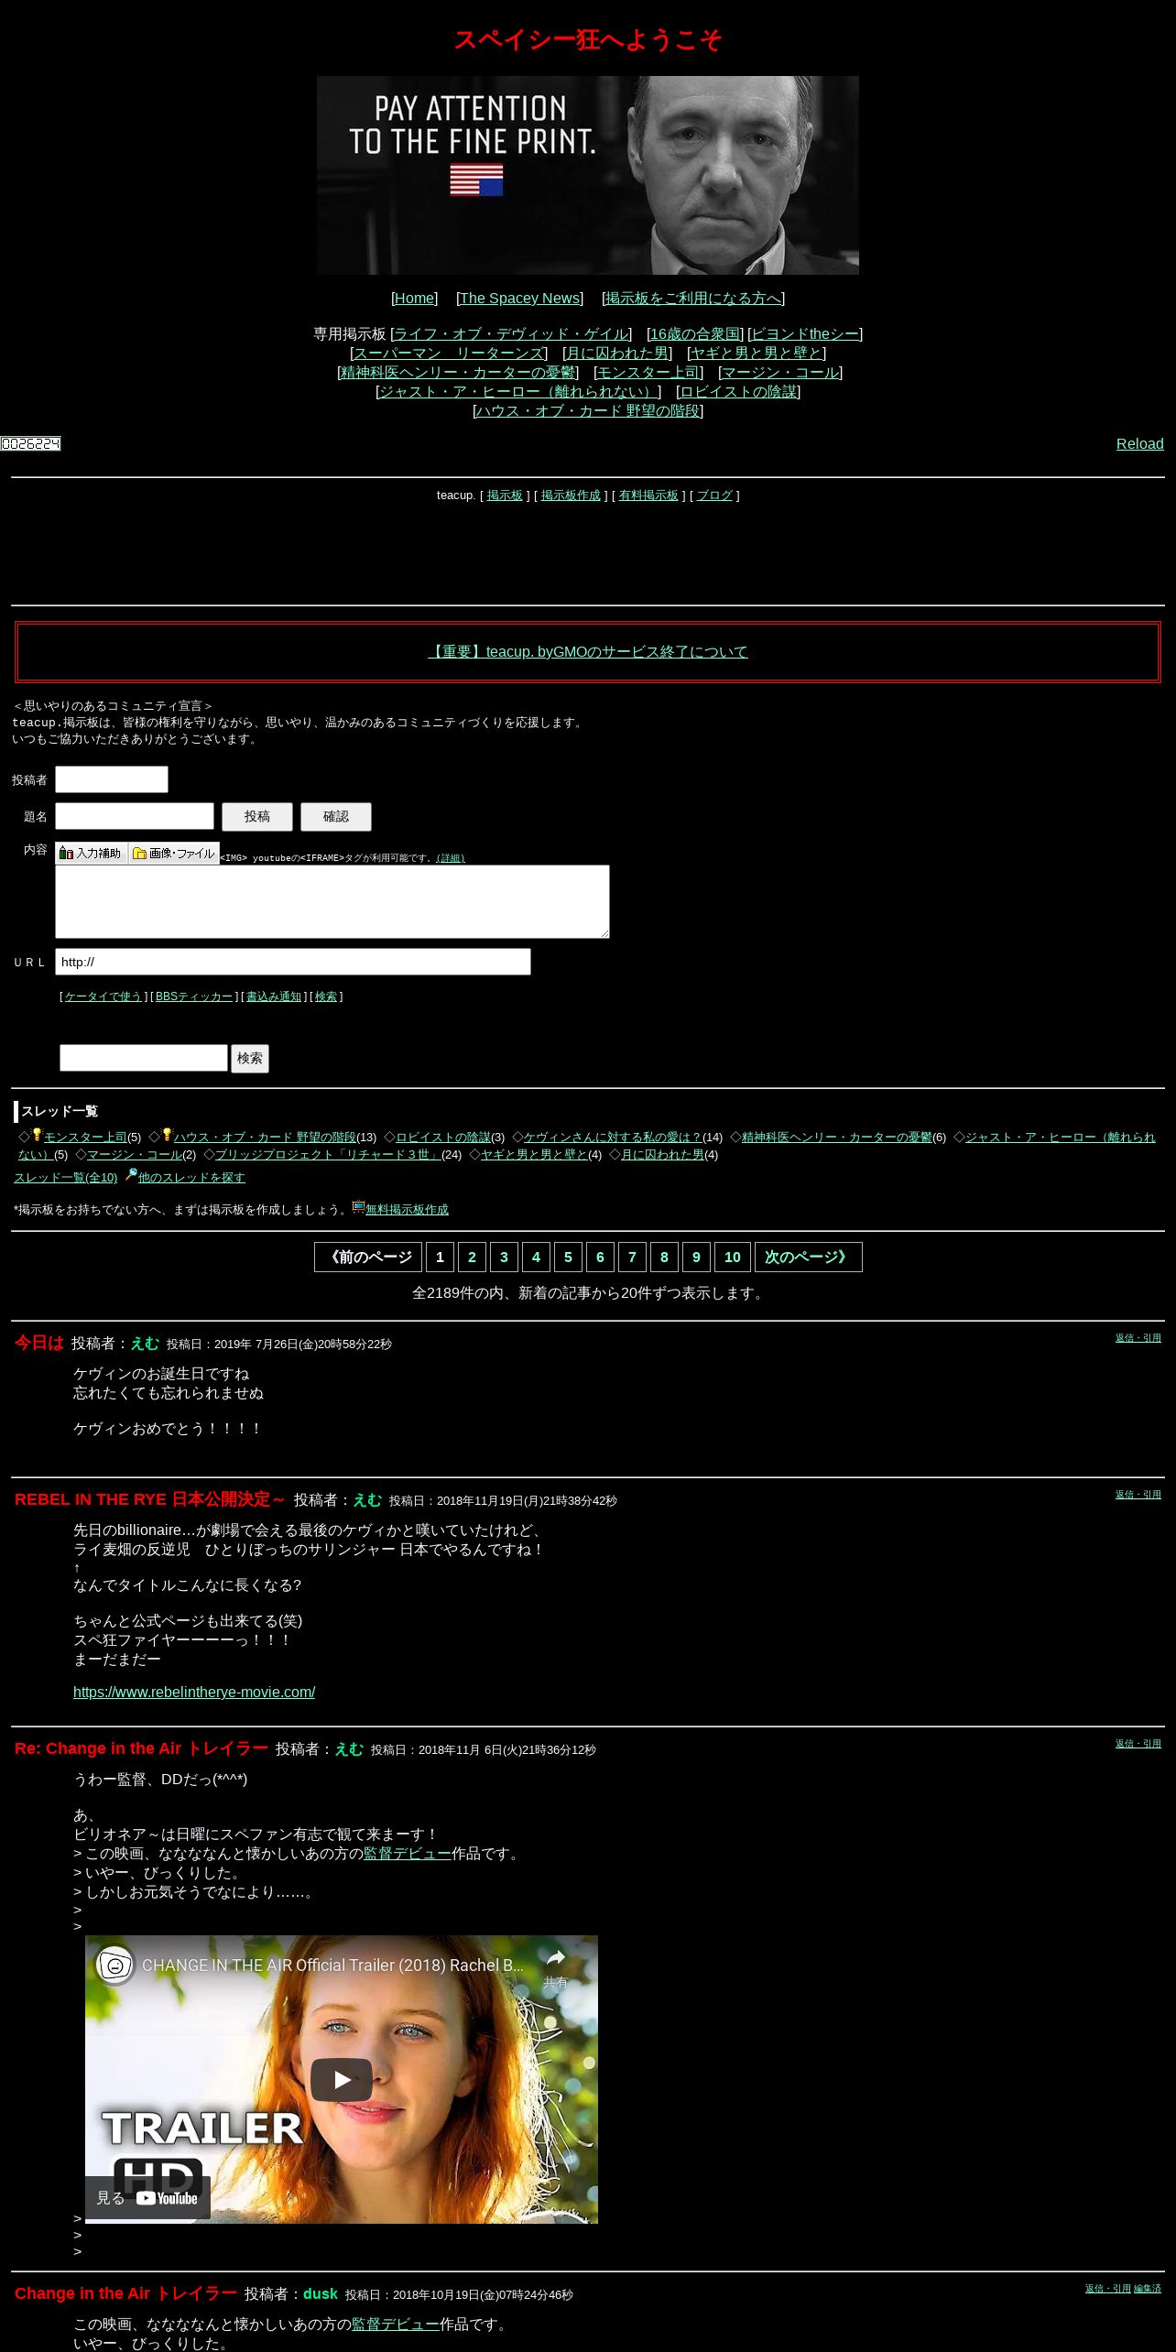
Task: Go to page 3
Action: point(504,1257)
